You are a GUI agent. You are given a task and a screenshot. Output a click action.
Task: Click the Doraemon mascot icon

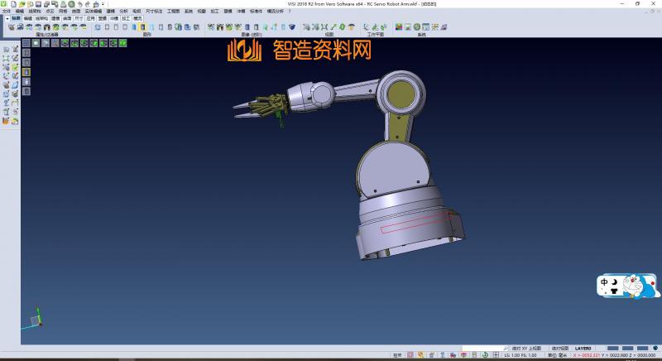(641, 287)
